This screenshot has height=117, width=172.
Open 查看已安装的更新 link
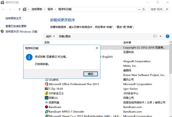[x=16, y=26]
